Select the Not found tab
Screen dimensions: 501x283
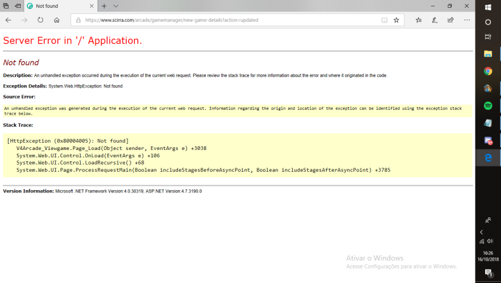60,6
